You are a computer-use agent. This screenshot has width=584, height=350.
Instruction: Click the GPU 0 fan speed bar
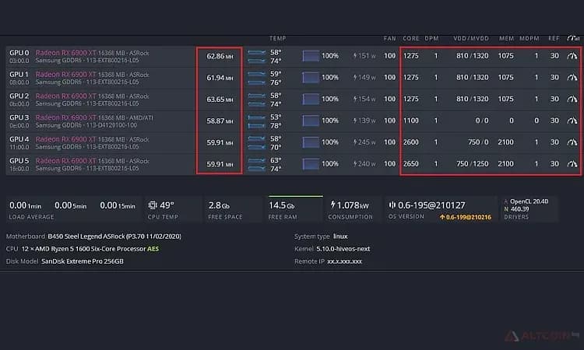(x=311, y=56)
